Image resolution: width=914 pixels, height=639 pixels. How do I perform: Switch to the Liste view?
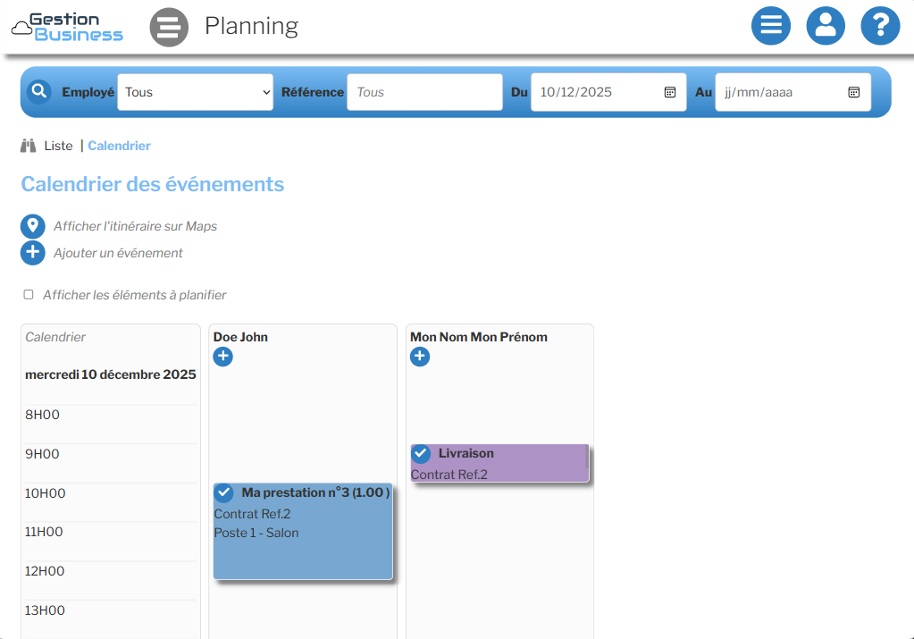click(x=58, y=145)
